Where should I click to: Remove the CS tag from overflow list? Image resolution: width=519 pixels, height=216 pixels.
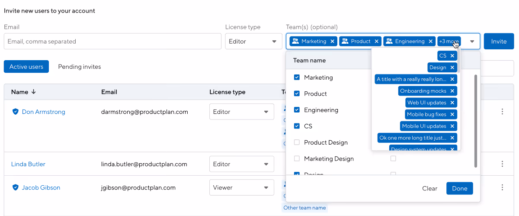pos(452,56)
